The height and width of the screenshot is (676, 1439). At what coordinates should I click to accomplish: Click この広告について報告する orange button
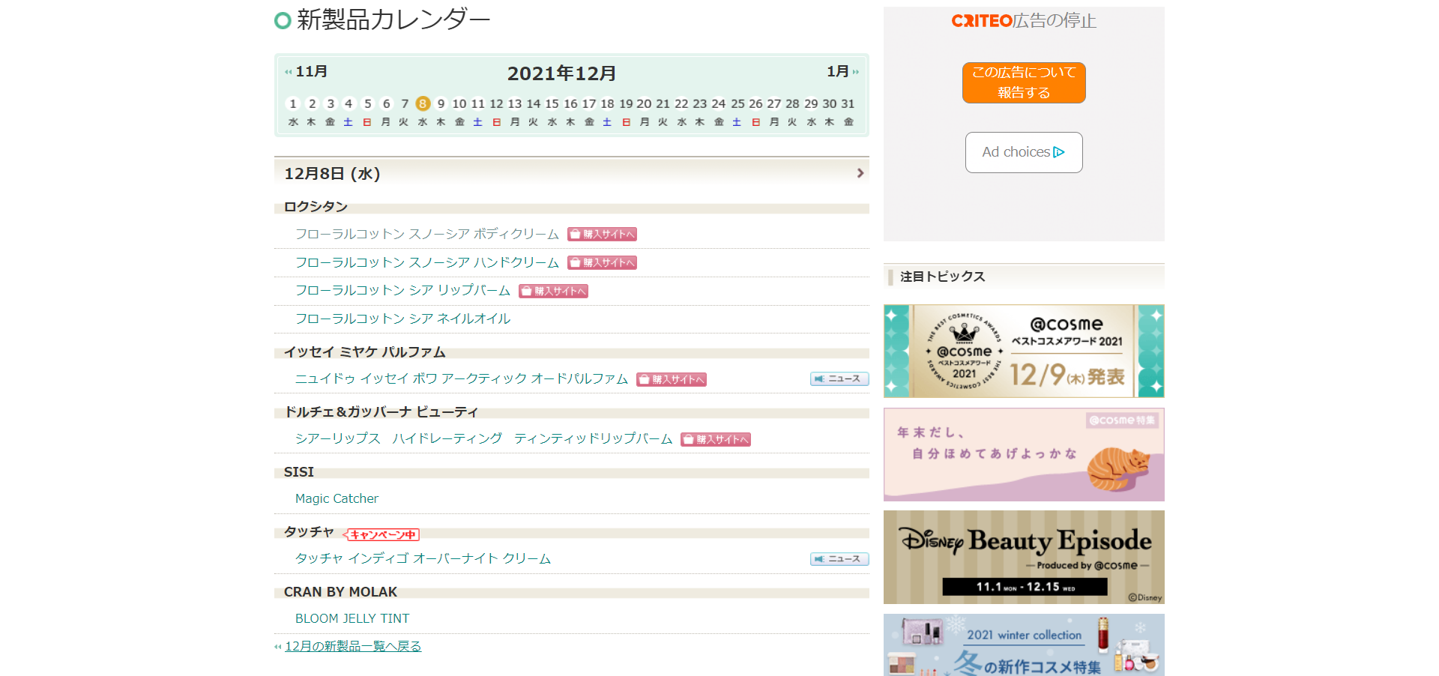(x=1024, y=82)
